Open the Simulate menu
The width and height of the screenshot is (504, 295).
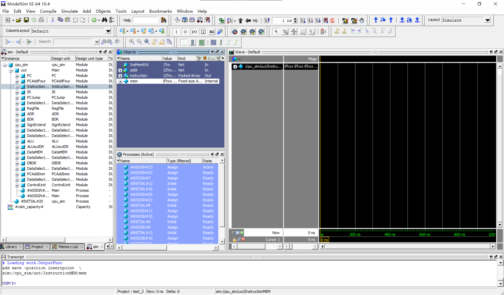pyautogui.click(x=69, y=11)
